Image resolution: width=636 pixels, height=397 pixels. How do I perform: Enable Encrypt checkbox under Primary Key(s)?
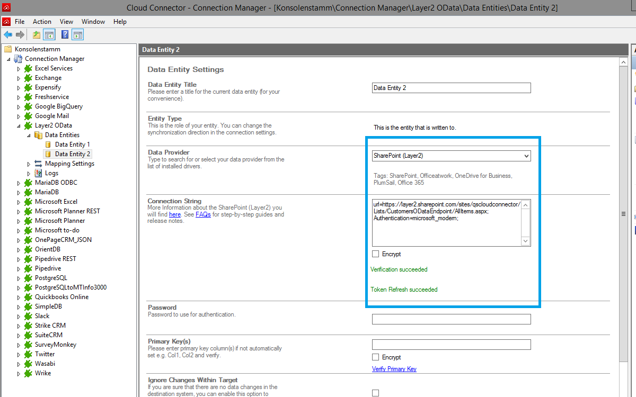point(376,357)
